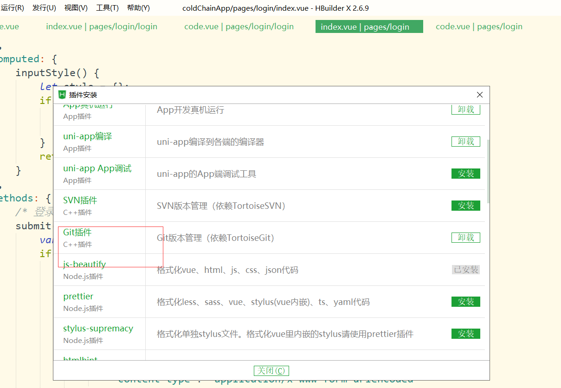Open the uni-app App调试 plugin link
The height and width of the screenshot is (388, 561).
[97, 168]
